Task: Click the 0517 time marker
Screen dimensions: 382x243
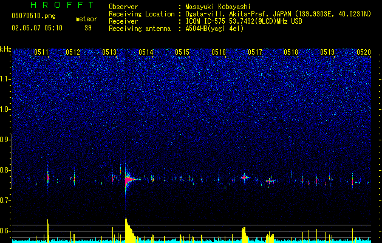Action: click(255, 52)
